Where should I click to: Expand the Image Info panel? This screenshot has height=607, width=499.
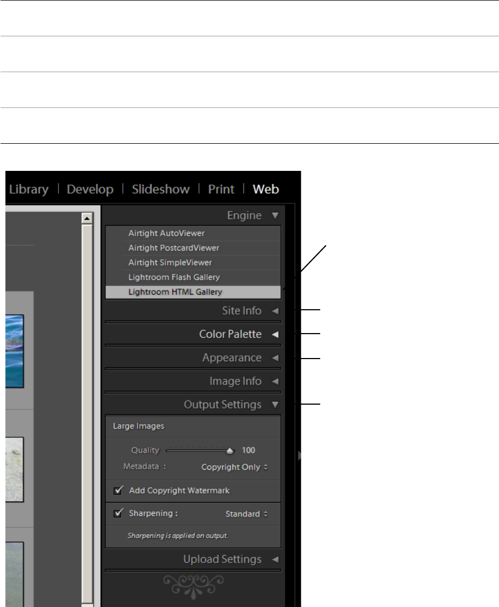(x=275, y=381)
